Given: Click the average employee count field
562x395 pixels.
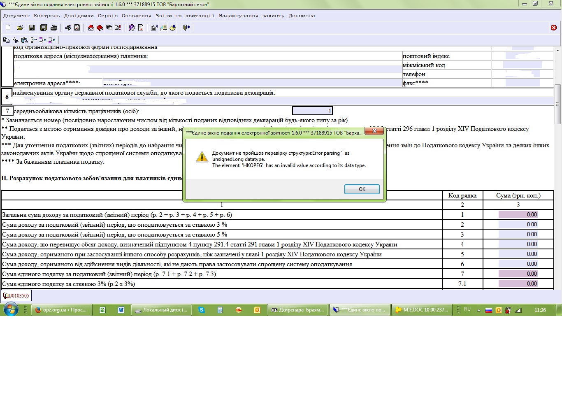Looking at the screenshot, I should [x=312, y=111].
